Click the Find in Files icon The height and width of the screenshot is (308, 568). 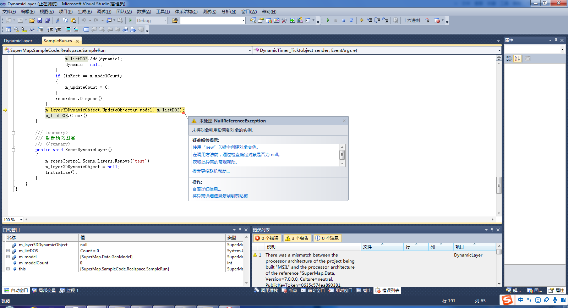[175, 21]
